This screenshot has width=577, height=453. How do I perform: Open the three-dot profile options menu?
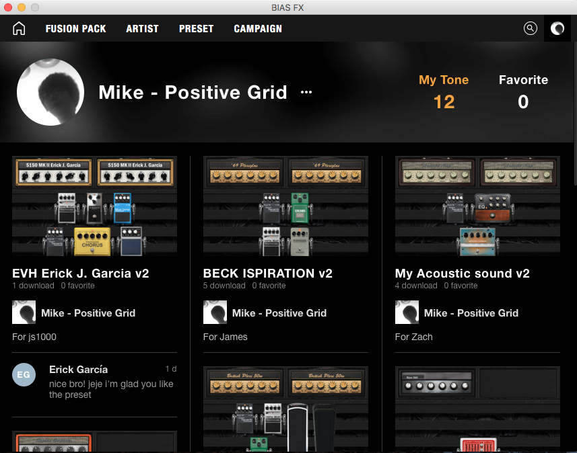[306, 93]
